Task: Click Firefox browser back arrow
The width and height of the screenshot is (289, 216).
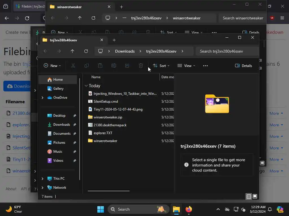Action: (x=7, y=18)
